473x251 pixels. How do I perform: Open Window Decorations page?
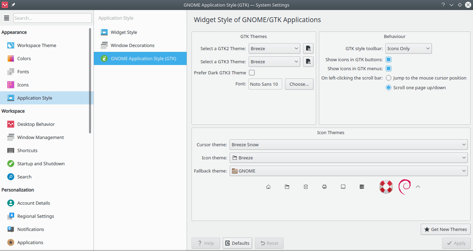point(140,45)
